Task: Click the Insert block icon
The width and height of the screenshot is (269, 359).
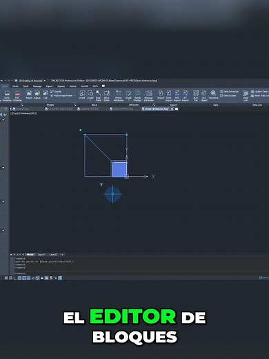Action: click(82, 95)
